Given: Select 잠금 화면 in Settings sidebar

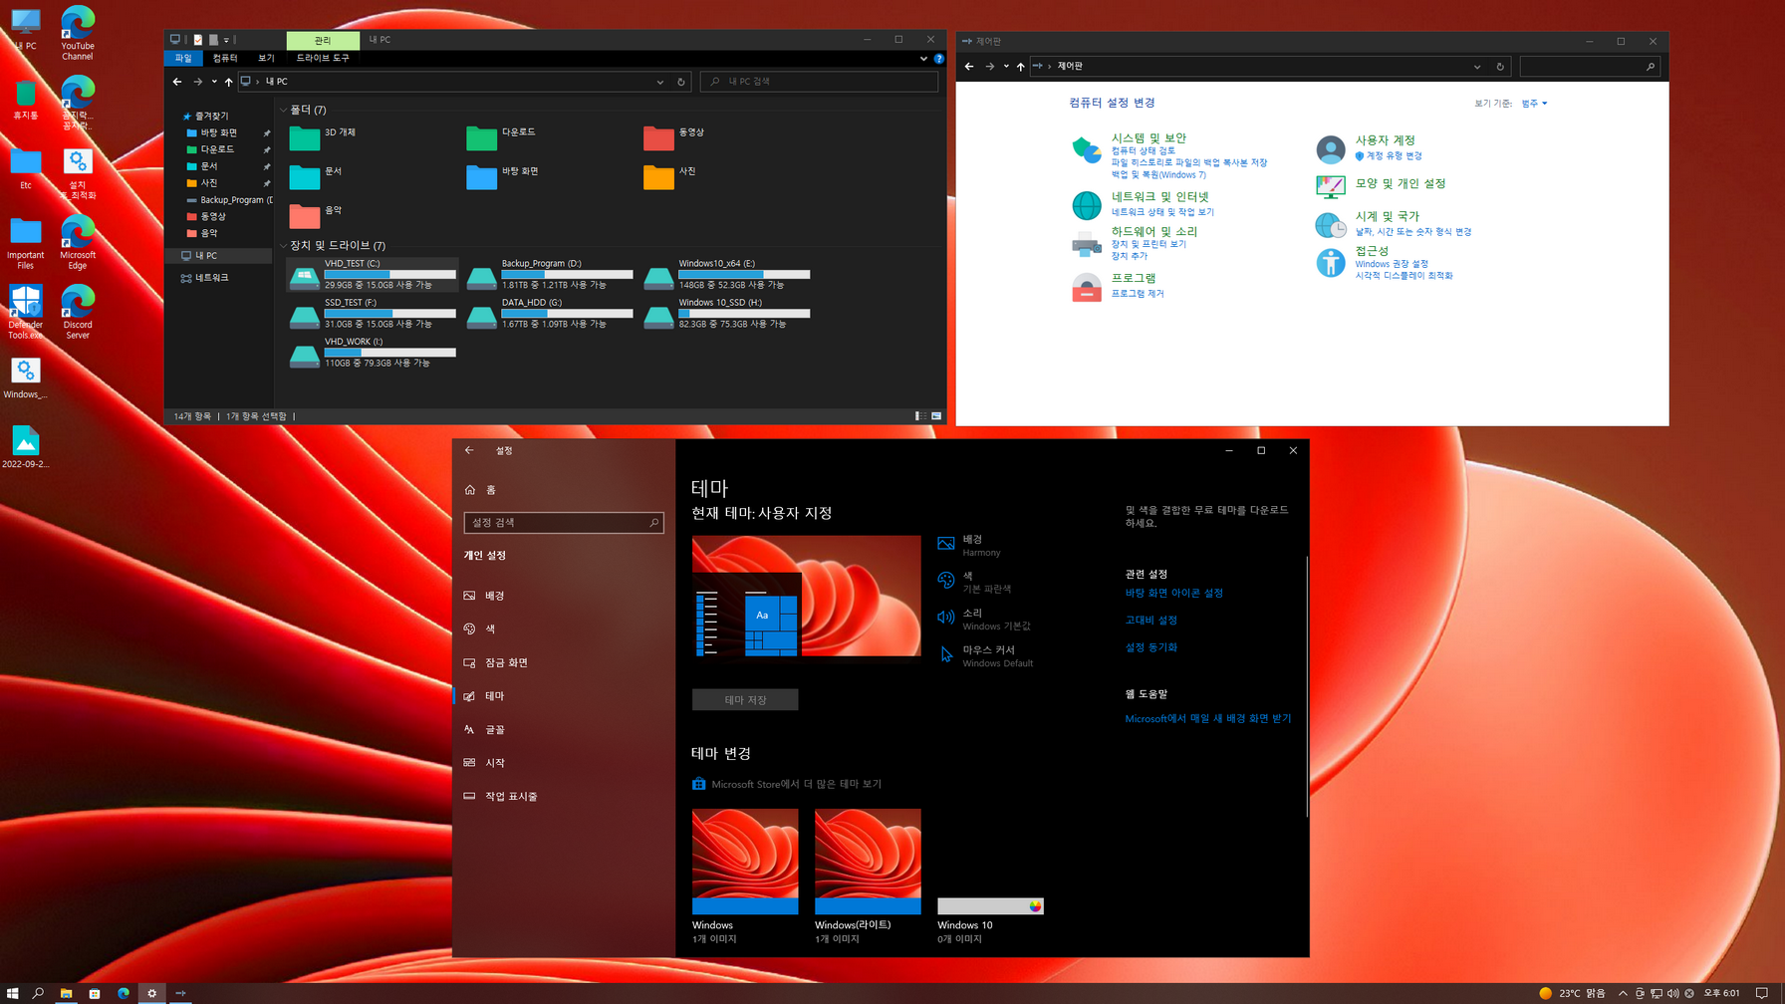Looking at the screenshot, I should [x=564, y=662].
